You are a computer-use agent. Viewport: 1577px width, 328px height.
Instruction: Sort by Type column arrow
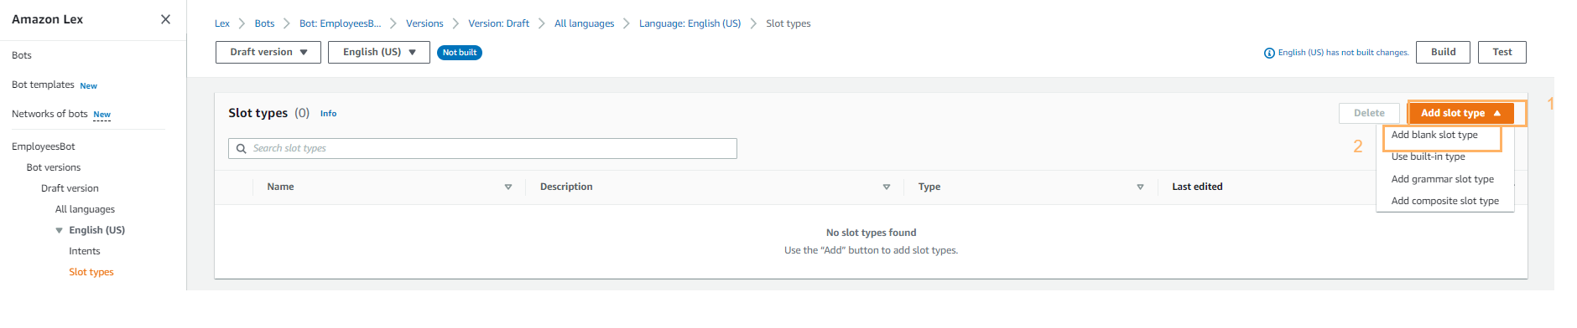[1140, 187]
